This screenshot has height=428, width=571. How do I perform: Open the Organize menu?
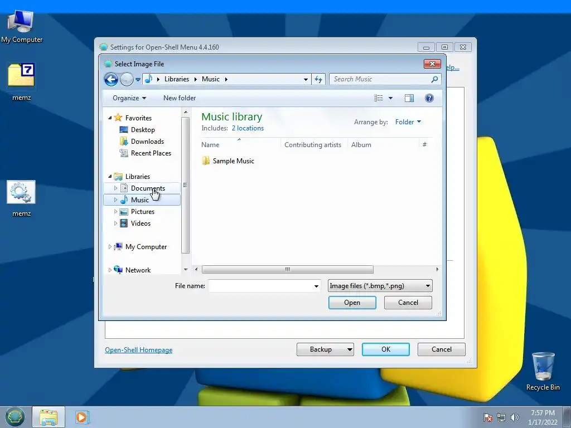129,98
